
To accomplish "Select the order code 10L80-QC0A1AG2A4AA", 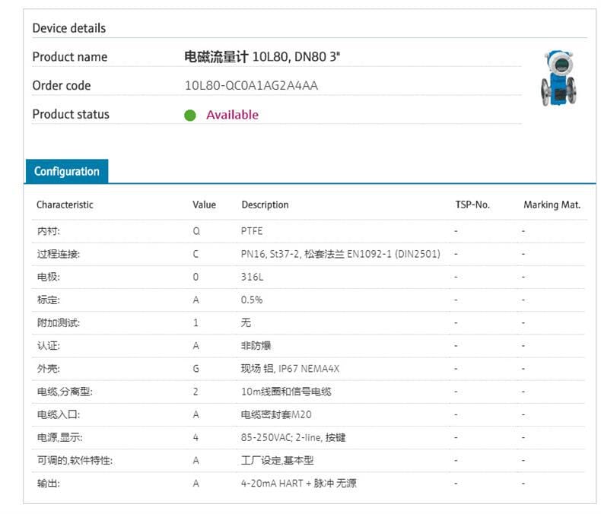I will tap(251, 85).
